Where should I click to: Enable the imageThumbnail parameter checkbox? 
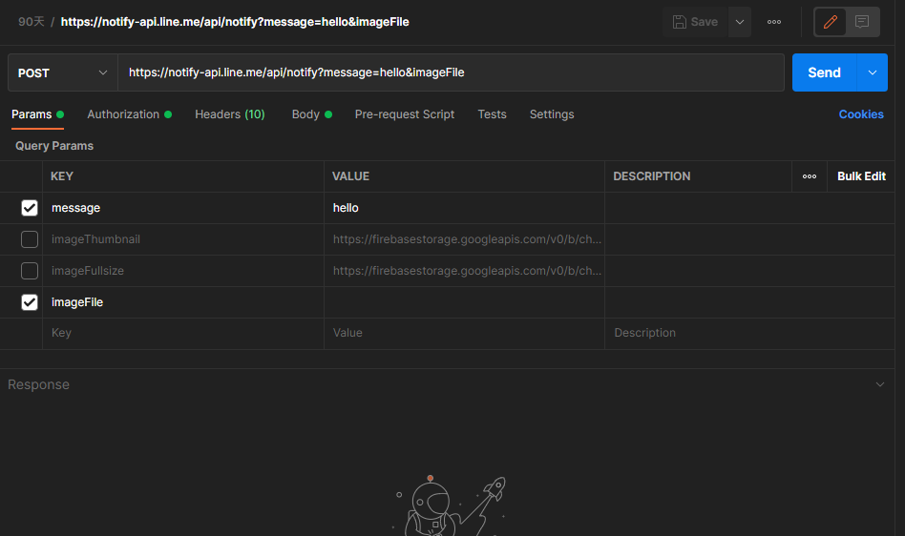(x=30, y=239)
